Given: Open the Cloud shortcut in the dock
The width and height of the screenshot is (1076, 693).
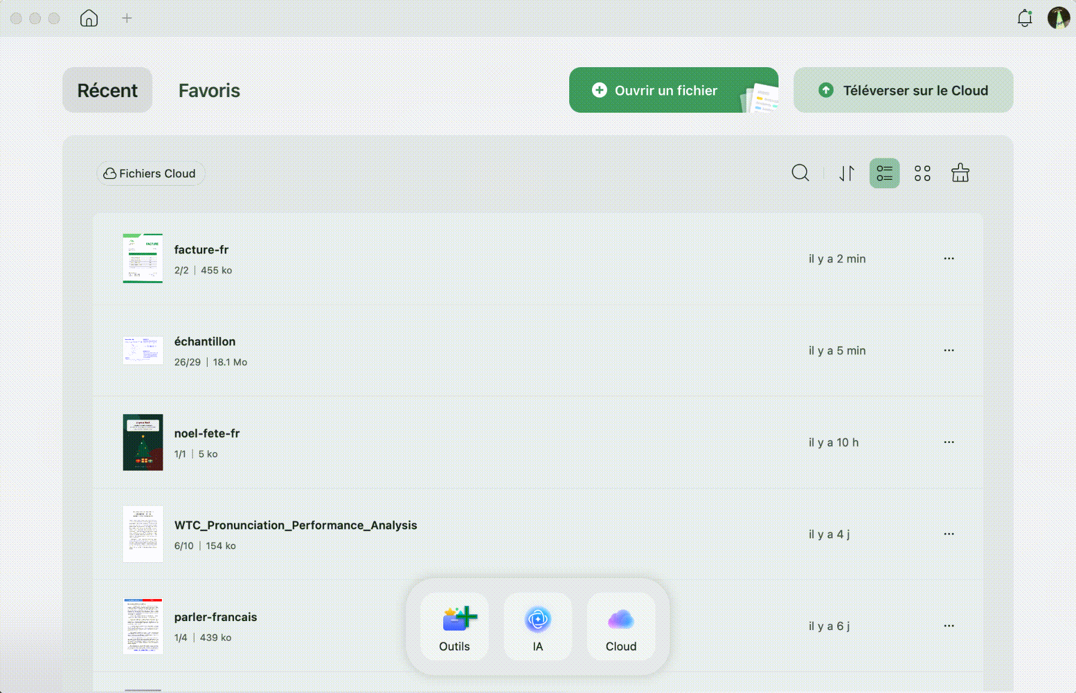Looking at the screenshot, I should coord(621,627).
